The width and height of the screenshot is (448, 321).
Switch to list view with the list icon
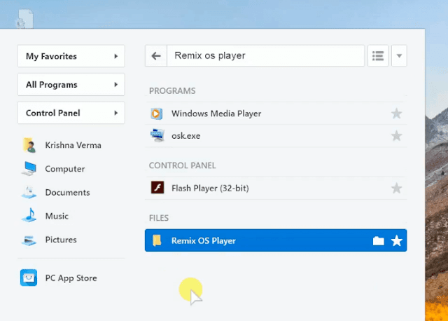coord(378,56)
